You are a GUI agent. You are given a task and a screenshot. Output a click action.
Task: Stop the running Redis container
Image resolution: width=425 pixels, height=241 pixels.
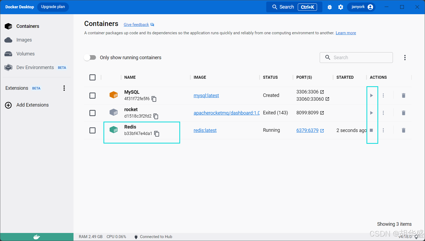point(371,130)
